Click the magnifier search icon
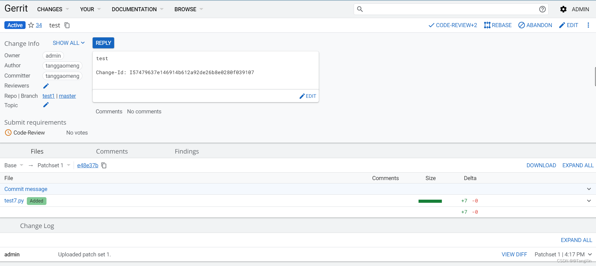Image resolution: width=596 pixels, height=266 pixels. [360, 9]
